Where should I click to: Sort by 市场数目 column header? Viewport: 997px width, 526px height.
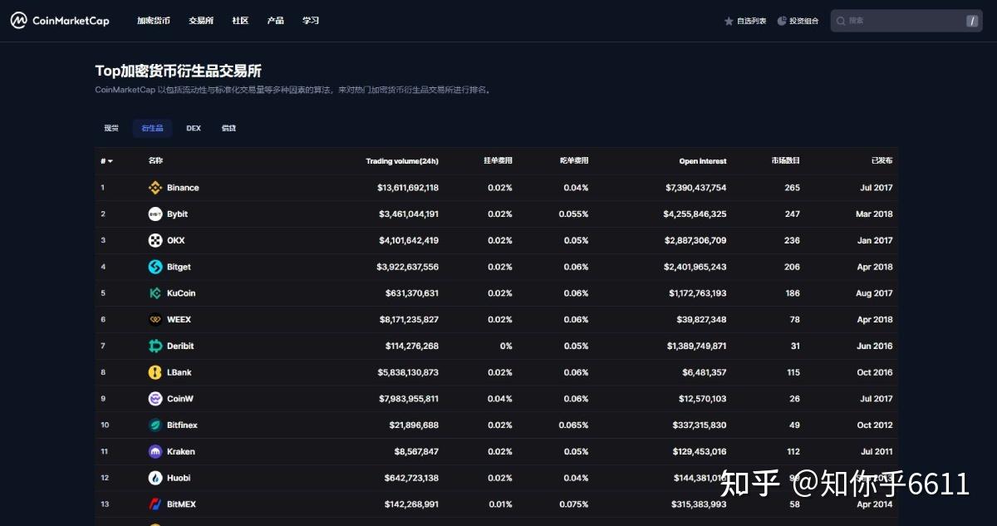786,161
